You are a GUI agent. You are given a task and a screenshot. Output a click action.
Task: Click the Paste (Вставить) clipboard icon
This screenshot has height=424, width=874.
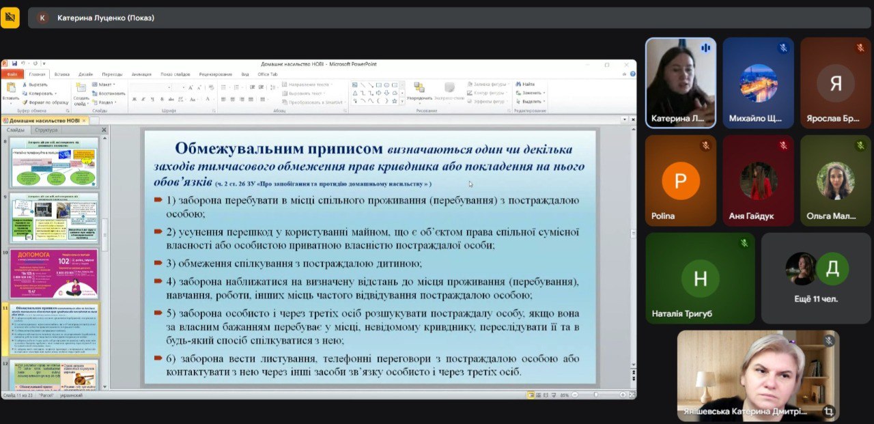point(10,89)
